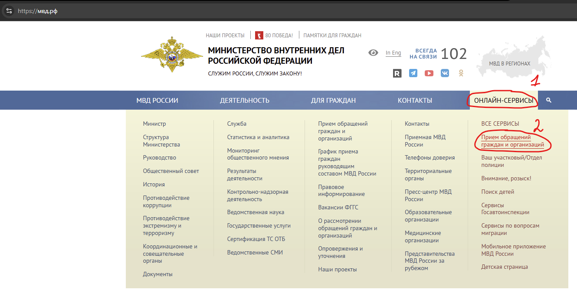Open the НАШИ ПРОЕКТЫ top link

tap(225, 35)
